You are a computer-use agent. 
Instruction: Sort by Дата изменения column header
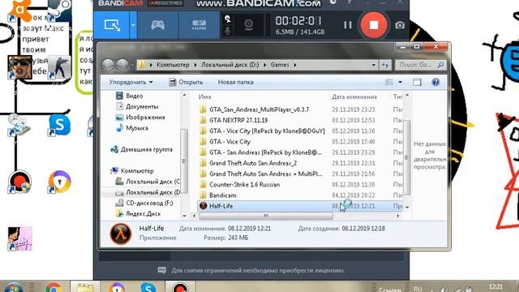tap(354, 97)
